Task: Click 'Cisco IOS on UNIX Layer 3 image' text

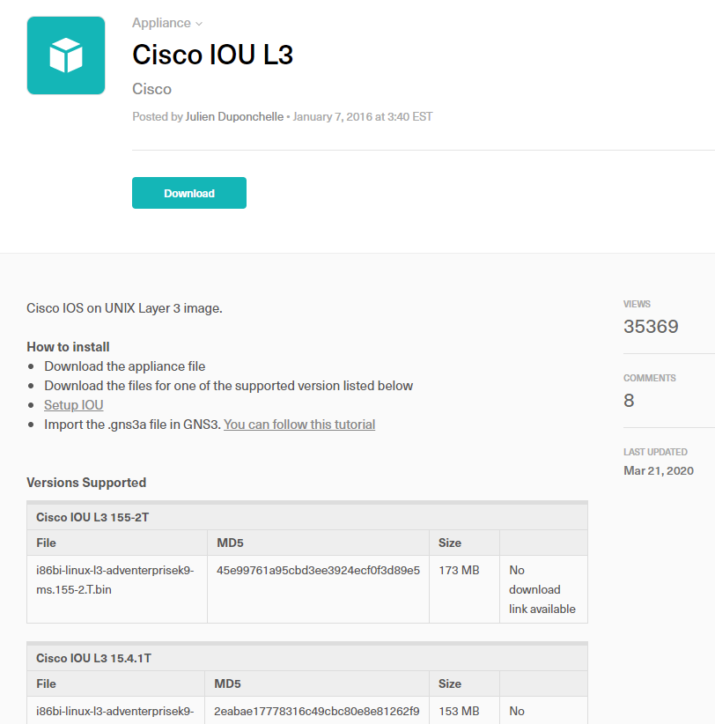Action: [x=125, y=308]
